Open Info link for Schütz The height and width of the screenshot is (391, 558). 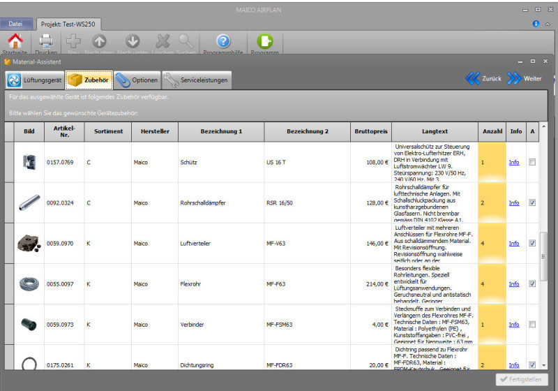pyautogui.click(x=514, y=163)
